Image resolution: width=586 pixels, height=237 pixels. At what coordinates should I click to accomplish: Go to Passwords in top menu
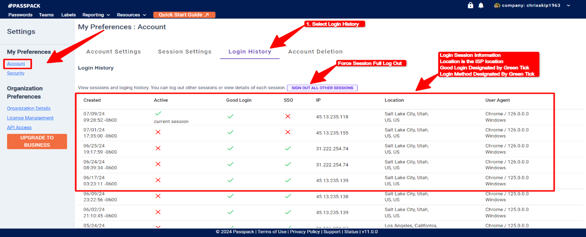pos(20,15)
